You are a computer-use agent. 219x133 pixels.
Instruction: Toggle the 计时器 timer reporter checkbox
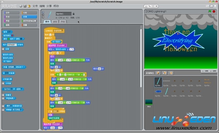pos(3,83)
